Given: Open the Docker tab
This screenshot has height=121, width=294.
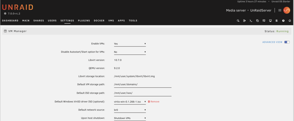Looking at the screenshot, I should click(x=99, y=21).
